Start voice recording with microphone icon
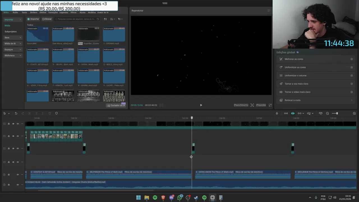Screen dimensions: 359x202 tap(277, 113)
